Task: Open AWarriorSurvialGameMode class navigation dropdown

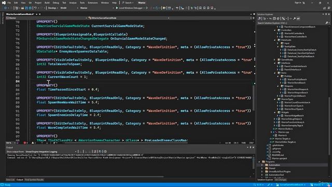Action: [129, 18]
